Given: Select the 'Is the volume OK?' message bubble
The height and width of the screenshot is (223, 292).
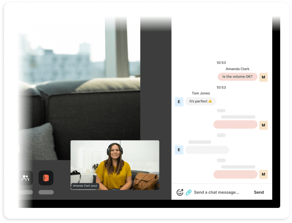Looking at the screenshot, I should click(x=237, y=77).
